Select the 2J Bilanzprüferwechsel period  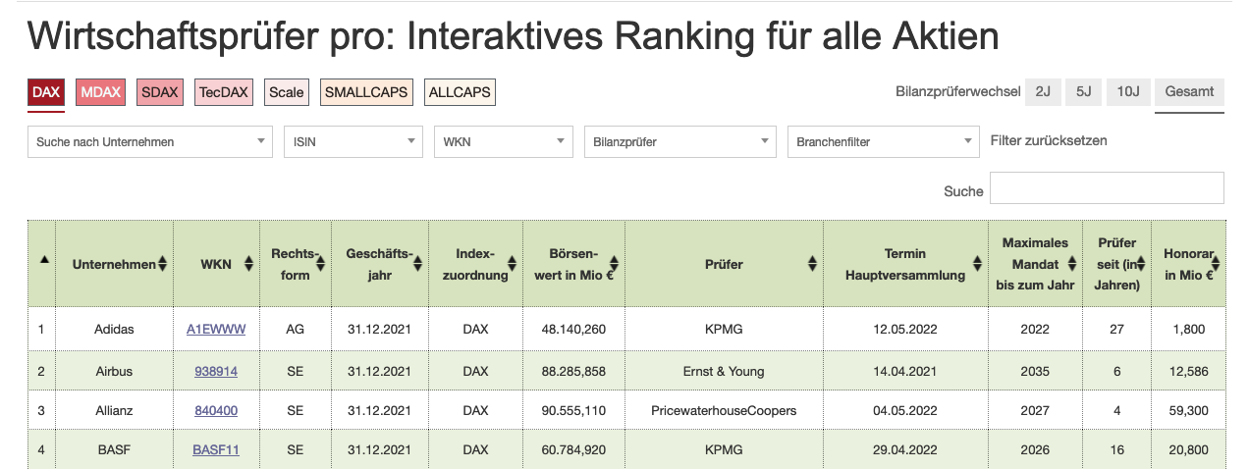1043,91
